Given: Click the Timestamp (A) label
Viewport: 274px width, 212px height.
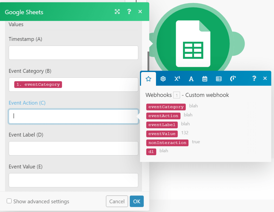Looking at the screenshot, I should point(25,39).
